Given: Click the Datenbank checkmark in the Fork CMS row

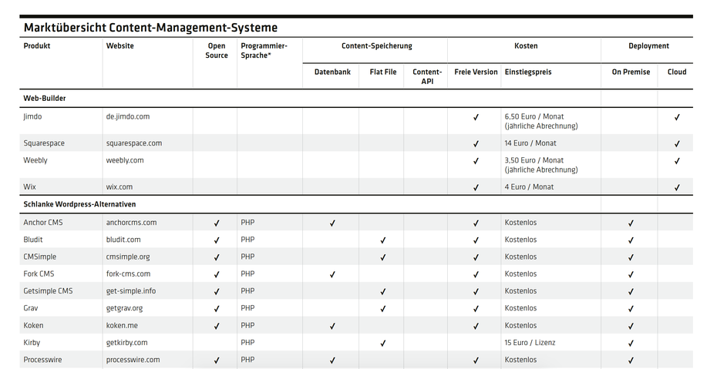Looking at the screenshot, I should click(x=332, y=274).
